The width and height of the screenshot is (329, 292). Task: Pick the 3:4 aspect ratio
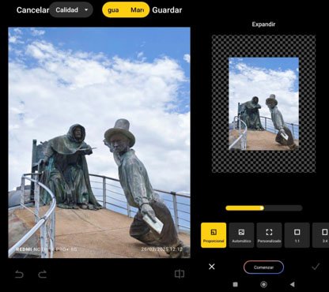(322, 235)
